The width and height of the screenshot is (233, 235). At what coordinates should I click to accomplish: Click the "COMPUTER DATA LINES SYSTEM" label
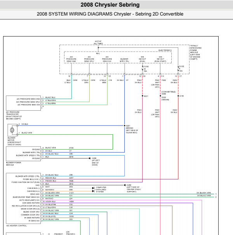coord(101,190)
